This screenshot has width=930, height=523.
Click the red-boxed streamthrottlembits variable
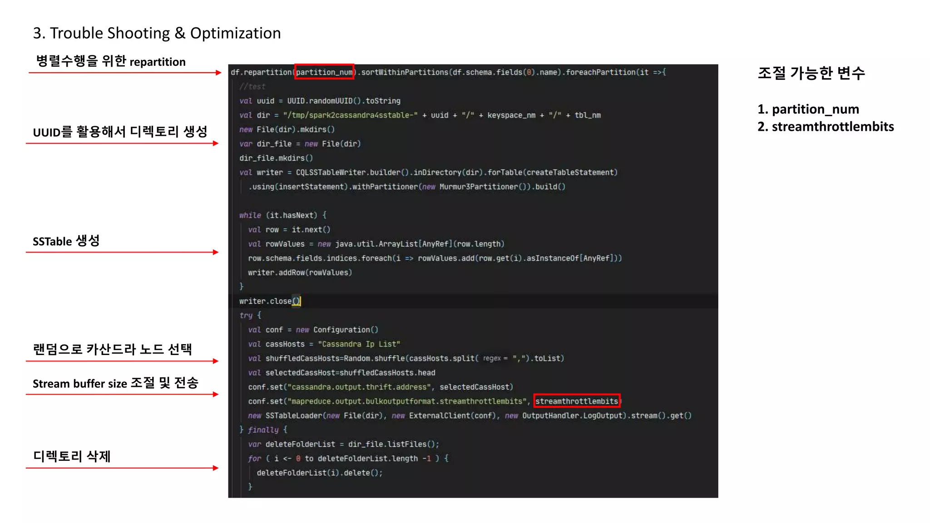pyautogui.click(x=577, y=401)
